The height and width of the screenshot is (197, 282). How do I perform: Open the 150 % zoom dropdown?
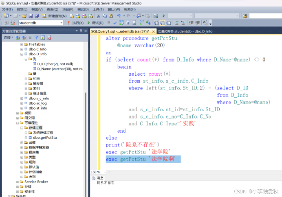105,172
